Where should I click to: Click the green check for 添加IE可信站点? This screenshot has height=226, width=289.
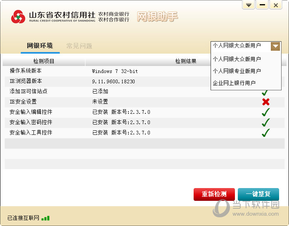click(x=265, y=93)
